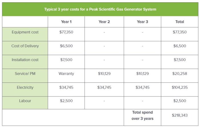Click the grand total $218,343 cell
This screenshot has height=127, width=200.
180,115
